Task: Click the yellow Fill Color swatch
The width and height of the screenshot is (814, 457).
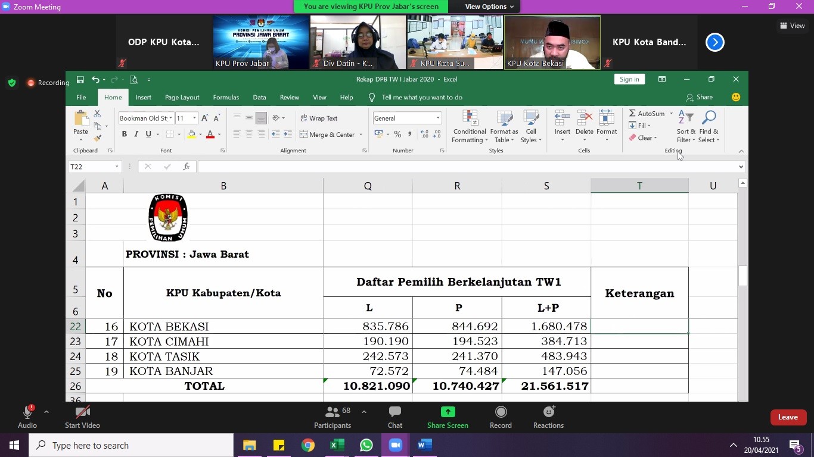Action: coord(191,134)
